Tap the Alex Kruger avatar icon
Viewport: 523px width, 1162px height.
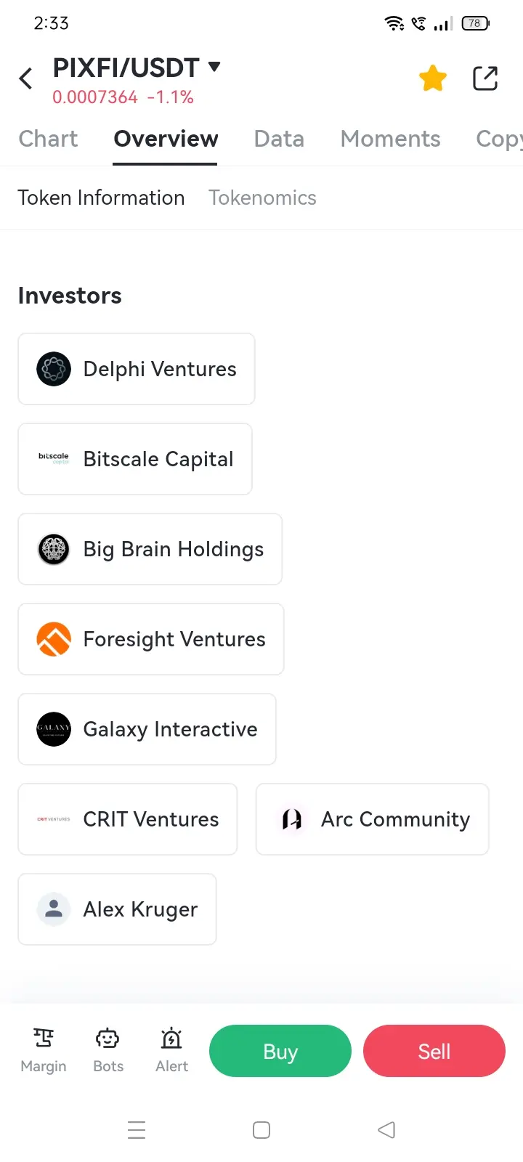click(54, 909)
